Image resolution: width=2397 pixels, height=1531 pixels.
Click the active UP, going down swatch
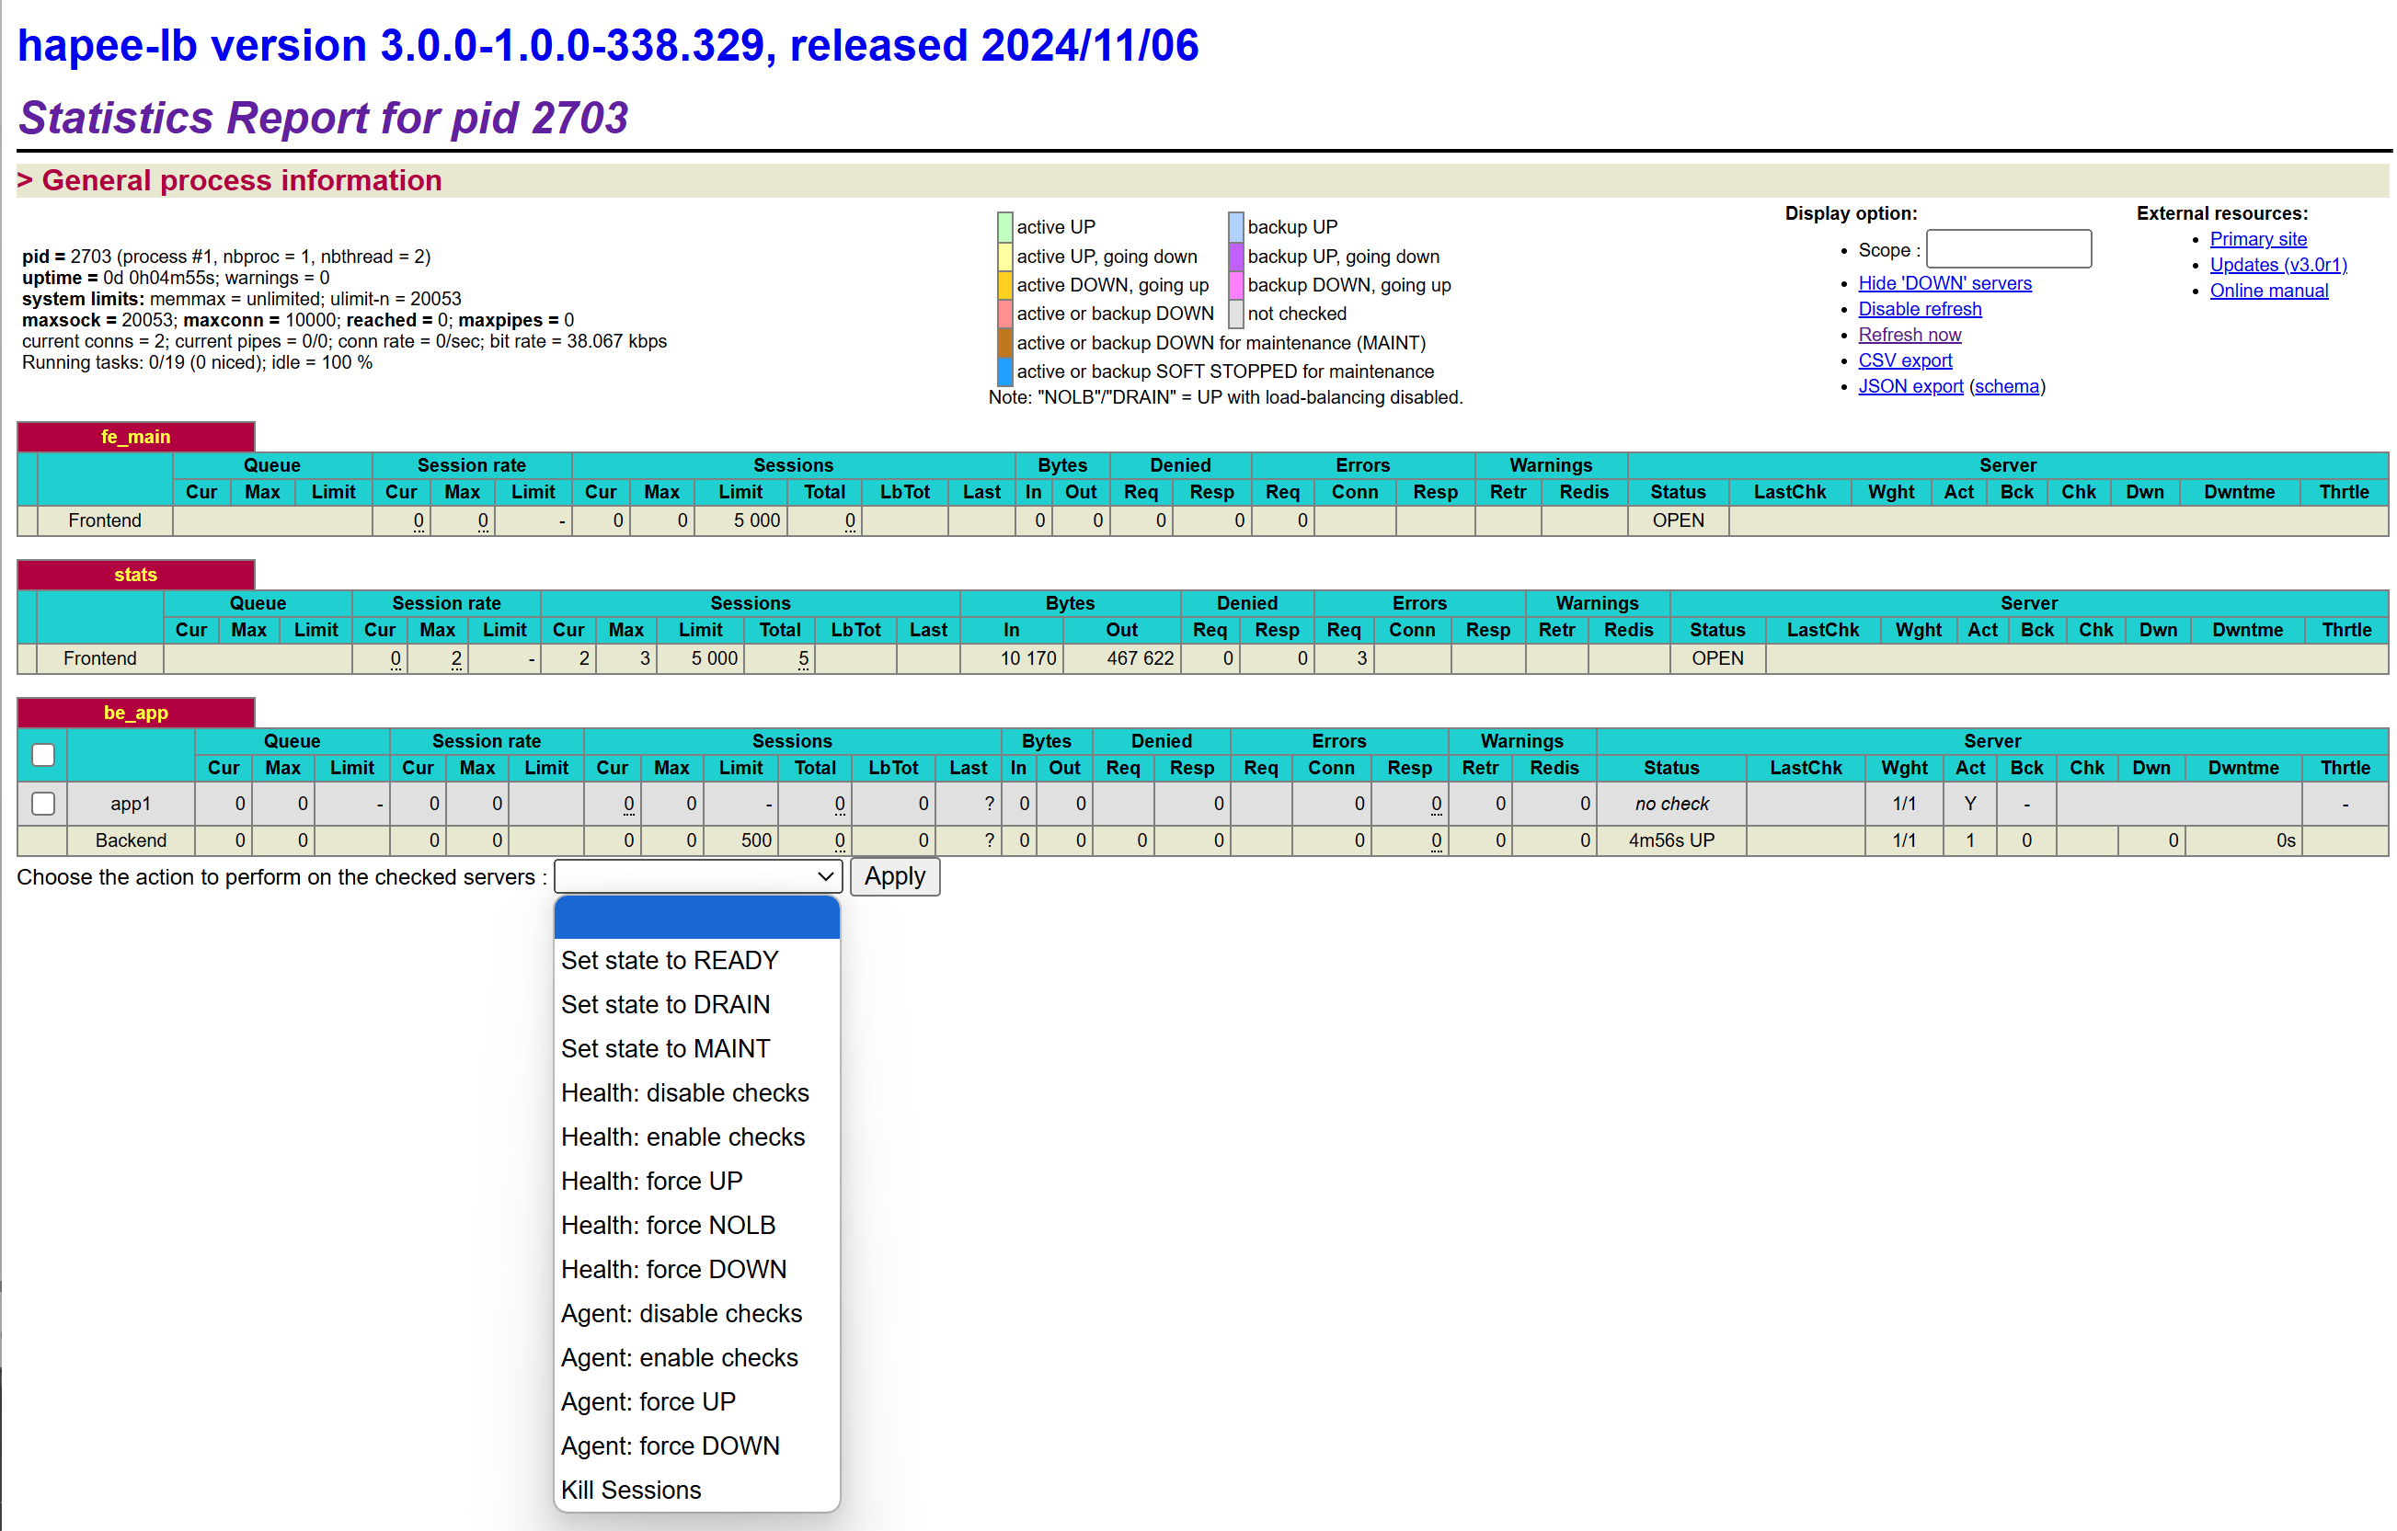click(x=1005, y=256)
